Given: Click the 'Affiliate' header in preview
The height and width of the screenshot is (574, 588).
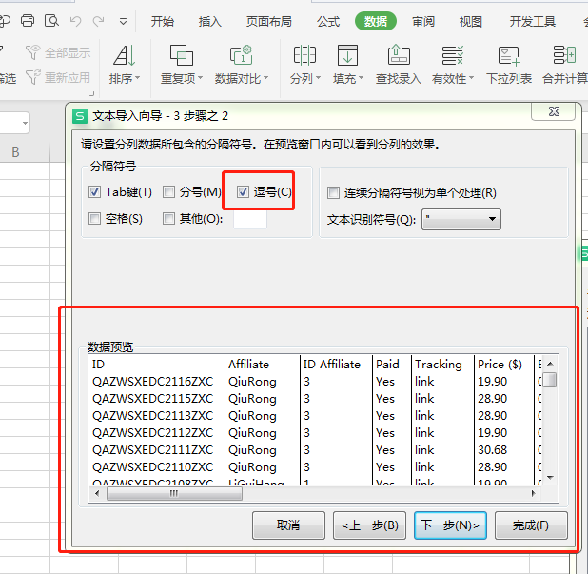Looking at the screenshot, I should click(x=249, y=365).
